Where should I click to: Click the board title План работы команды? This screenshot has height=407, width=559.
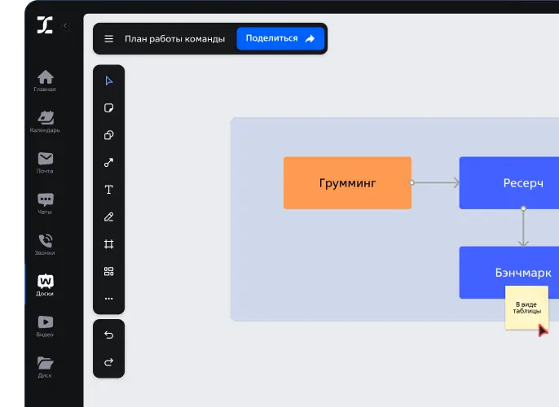pyautogui.click(x=174, y=39)
